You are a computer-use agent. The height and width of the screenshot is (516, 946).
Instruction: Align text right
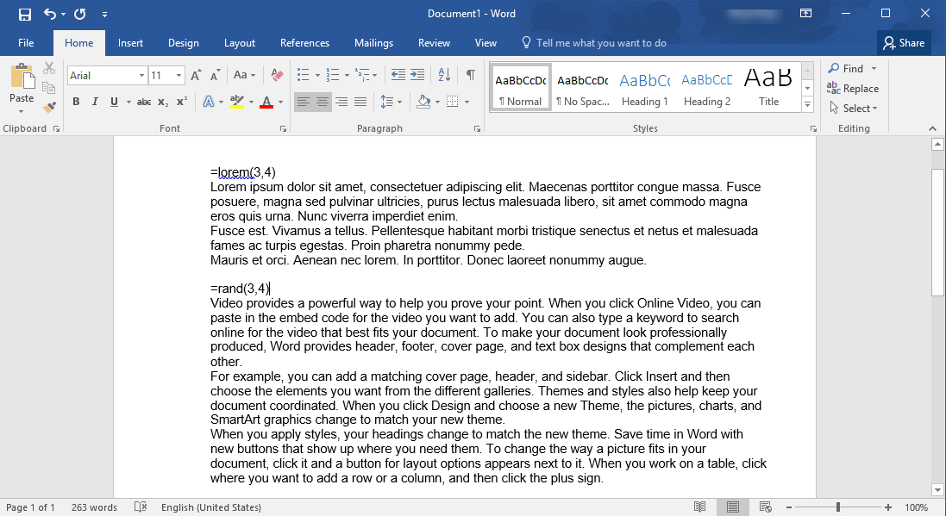[x=341, y=102]
